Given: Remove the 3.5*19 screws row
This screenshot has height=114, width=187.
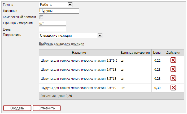Looking at the screenshot, I should tap(173, 88).
